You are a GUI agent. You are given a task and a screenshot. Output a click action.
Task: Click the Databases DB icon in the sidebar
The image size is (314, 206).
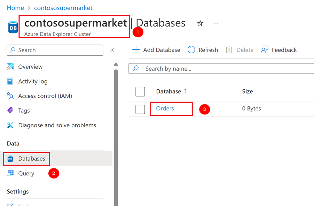coord(10,159)
